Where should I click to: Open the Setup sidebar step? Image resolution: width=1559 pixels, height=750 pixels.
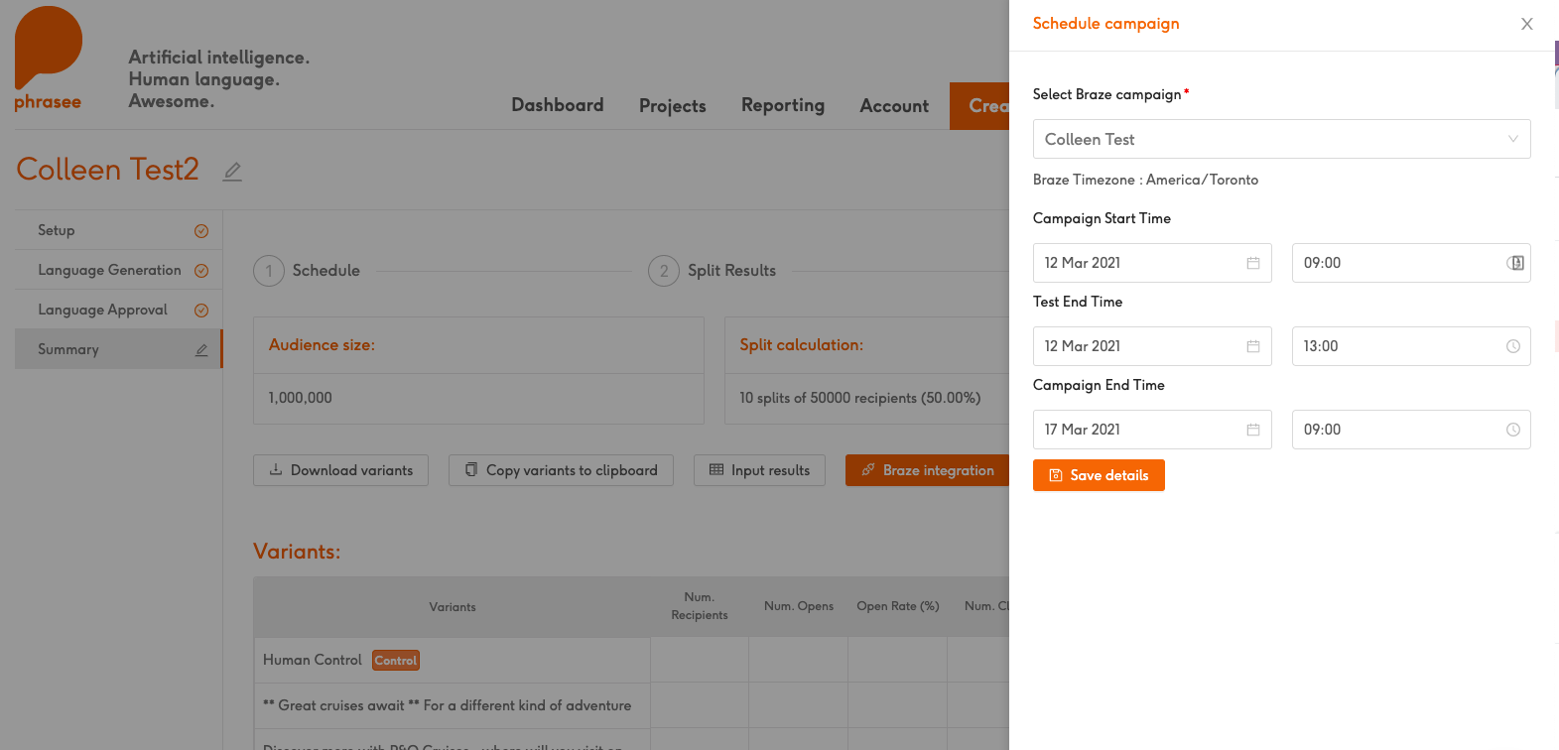pyautogui.click(x=119, y=230)
